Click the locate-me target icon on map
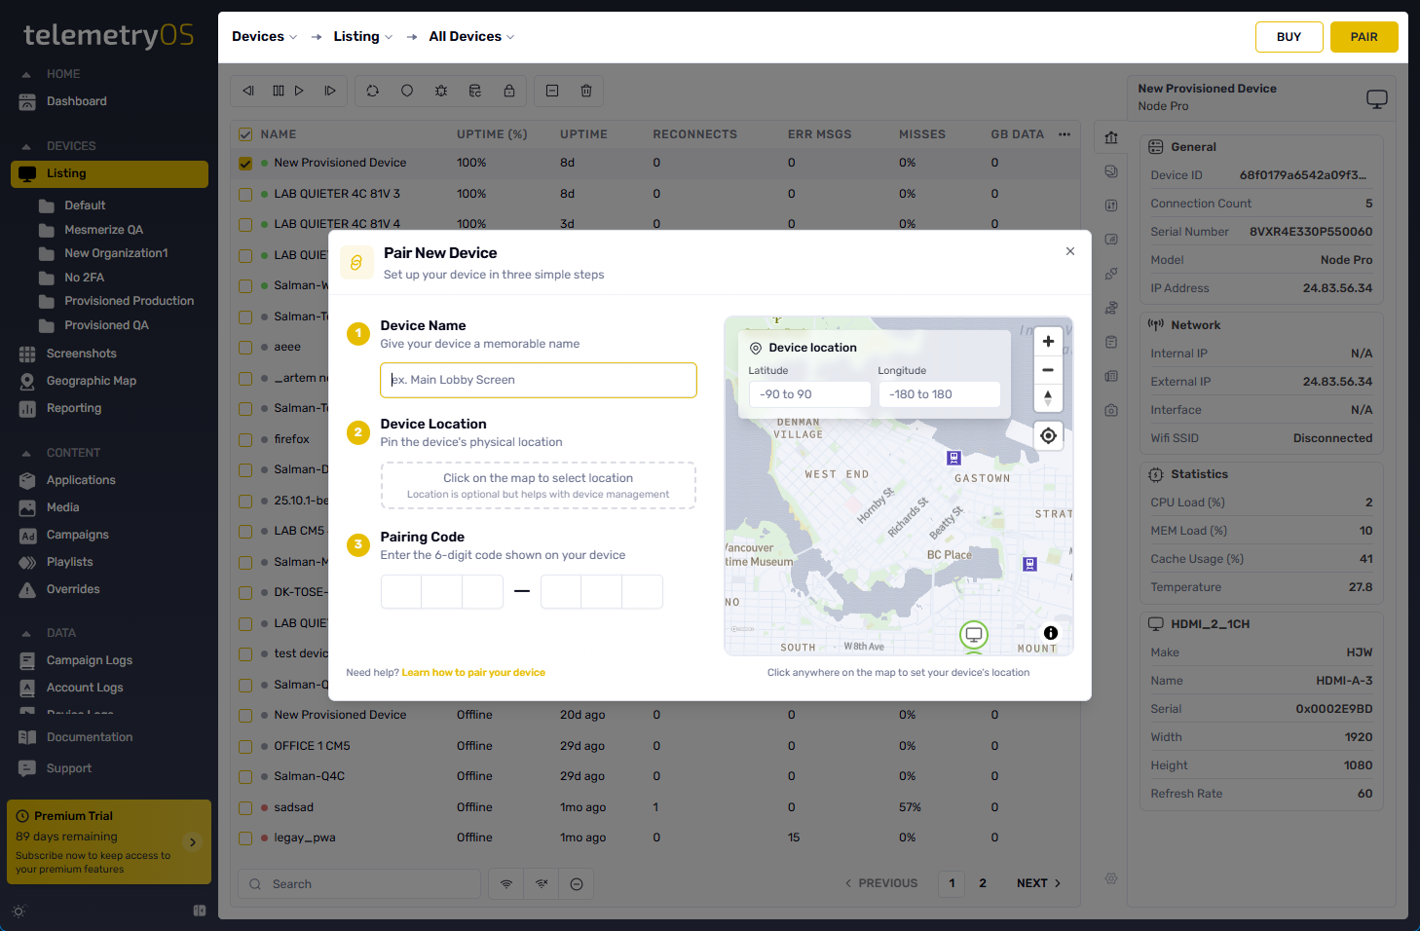Image resolution: width=1420 pixels, height=931 pixels. tap(1048, 436)
